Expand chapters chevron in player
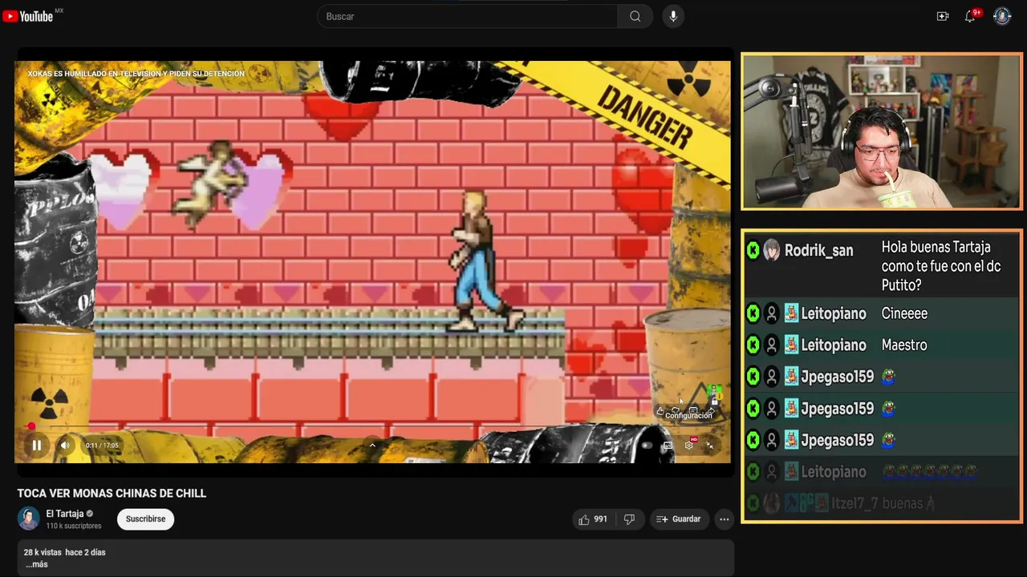The image size is (1027, 577). point(371,445)
